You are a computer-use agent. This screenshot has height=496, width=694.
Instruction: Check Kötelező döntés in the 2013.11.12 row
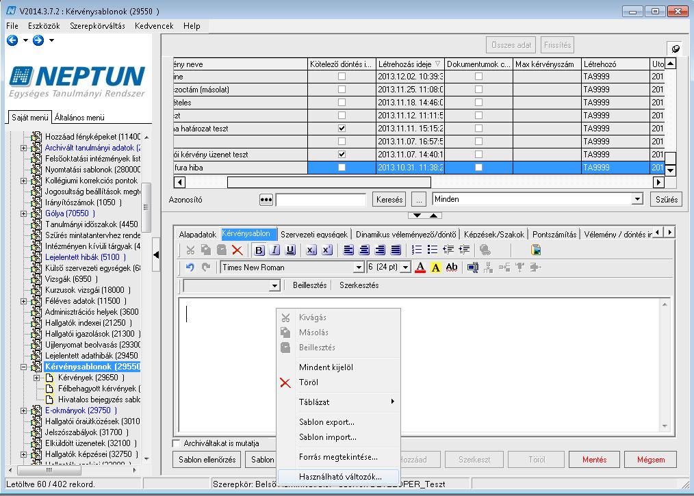[342, 116]
